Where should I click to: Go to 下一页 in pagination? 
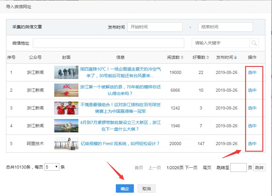(191, 168)
